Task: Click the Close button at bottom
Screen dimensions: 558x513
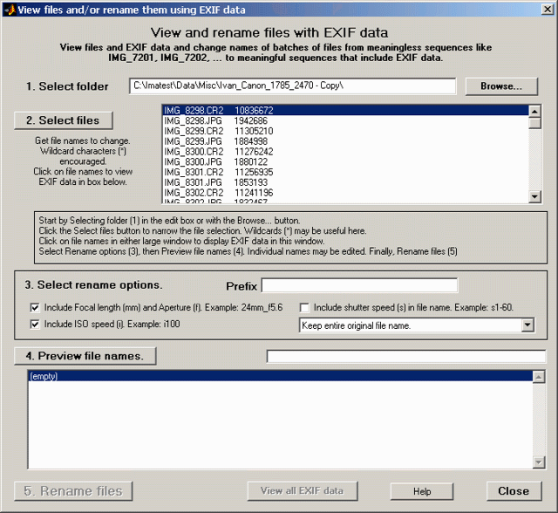Action: 514,491
